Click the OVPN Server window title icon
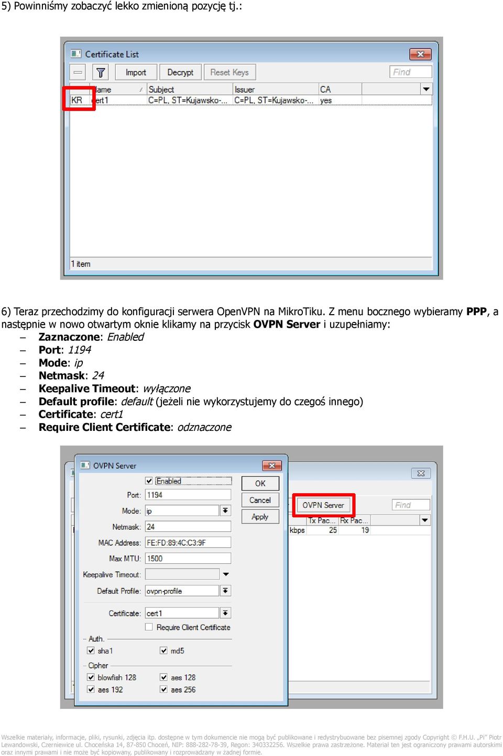 click(x=85, y=465)
